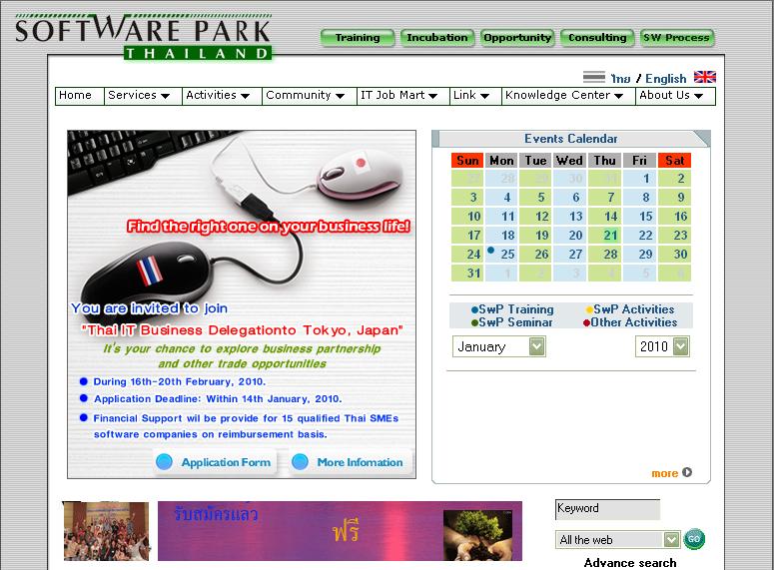Click the blue circle beside More Information
This screenshot has width=774, height=570.
[300, 462]
